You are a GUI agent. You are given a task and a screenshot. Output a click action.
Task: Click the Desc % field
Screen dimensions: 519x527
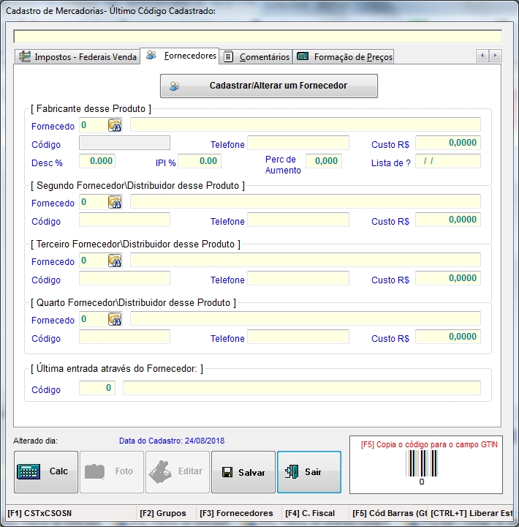click(x=97, y=161)
